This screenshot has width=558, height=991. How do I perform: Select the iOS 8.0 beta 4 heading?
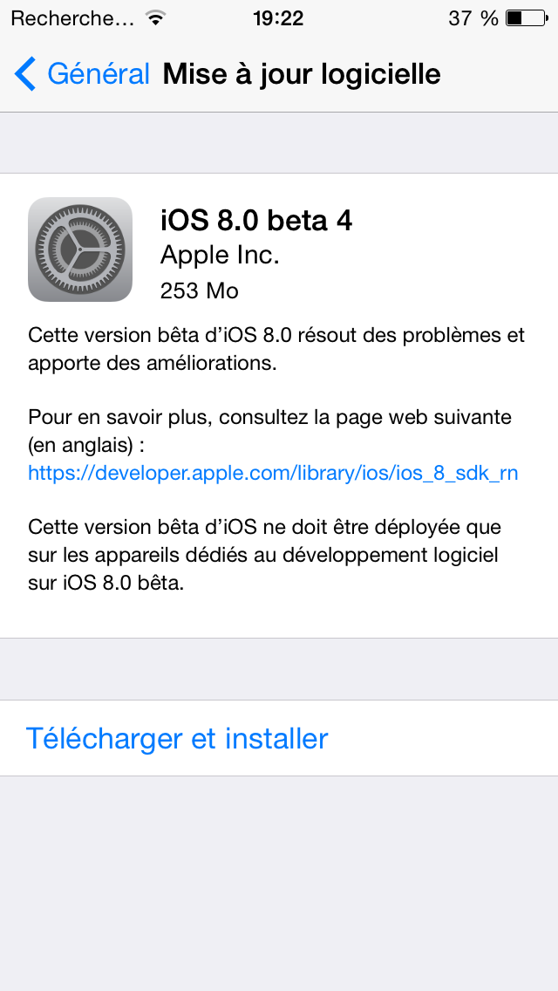coord(256,221)
